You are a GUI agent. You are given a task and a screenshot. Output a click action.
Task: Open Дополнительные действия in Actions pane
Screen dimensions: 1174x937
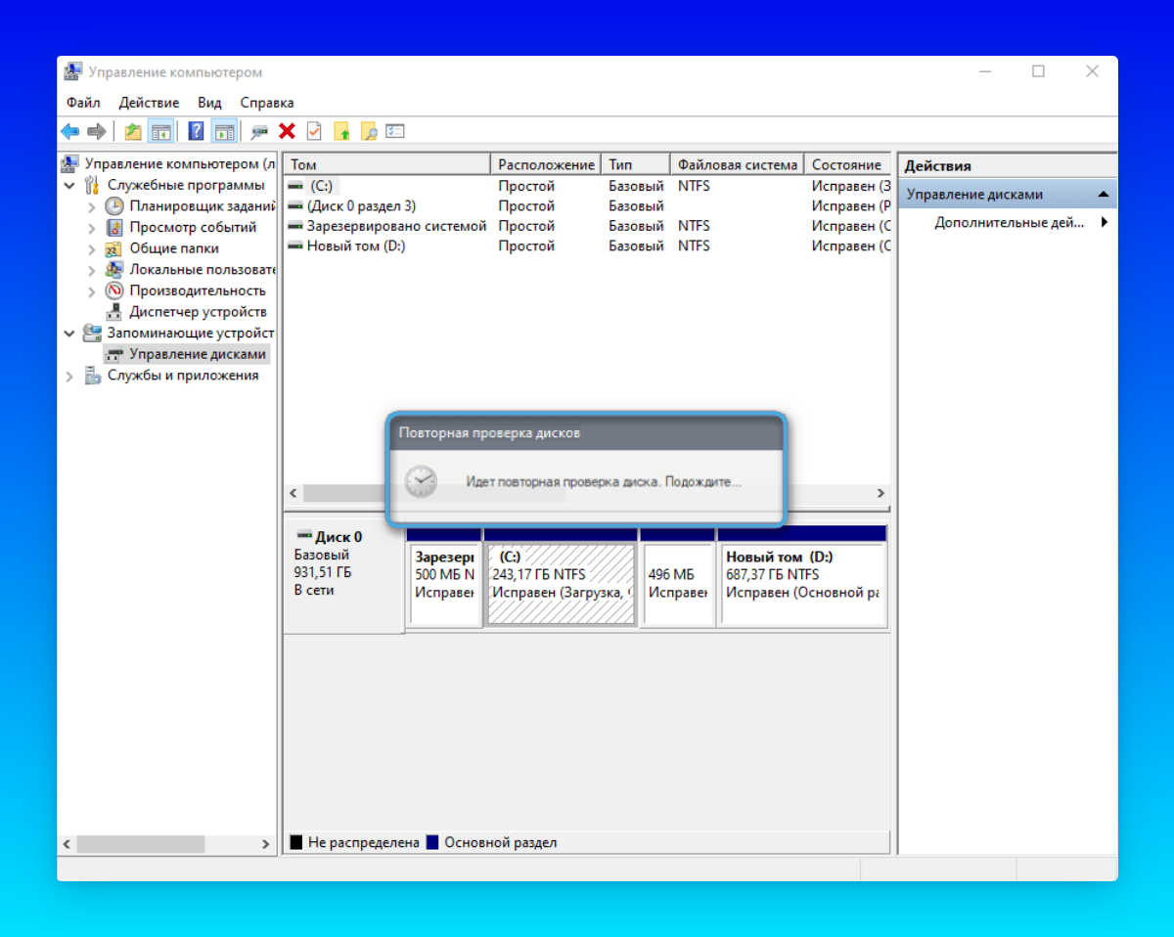pyautogui.click(x=1008, y=222)
